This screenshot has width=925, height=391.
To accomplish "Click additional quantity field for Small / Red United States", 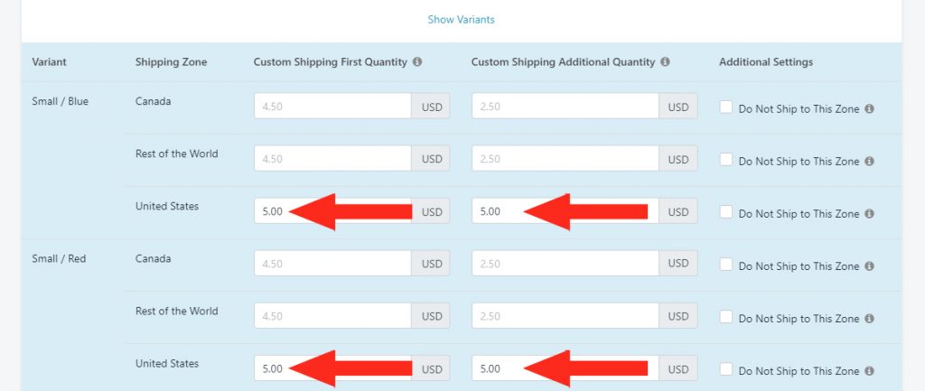I will click(565, 368).
